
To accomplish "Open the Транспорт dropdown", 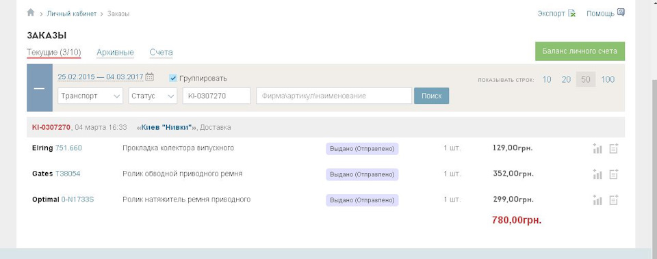I will pyautogui.click(x=90, y=96).
